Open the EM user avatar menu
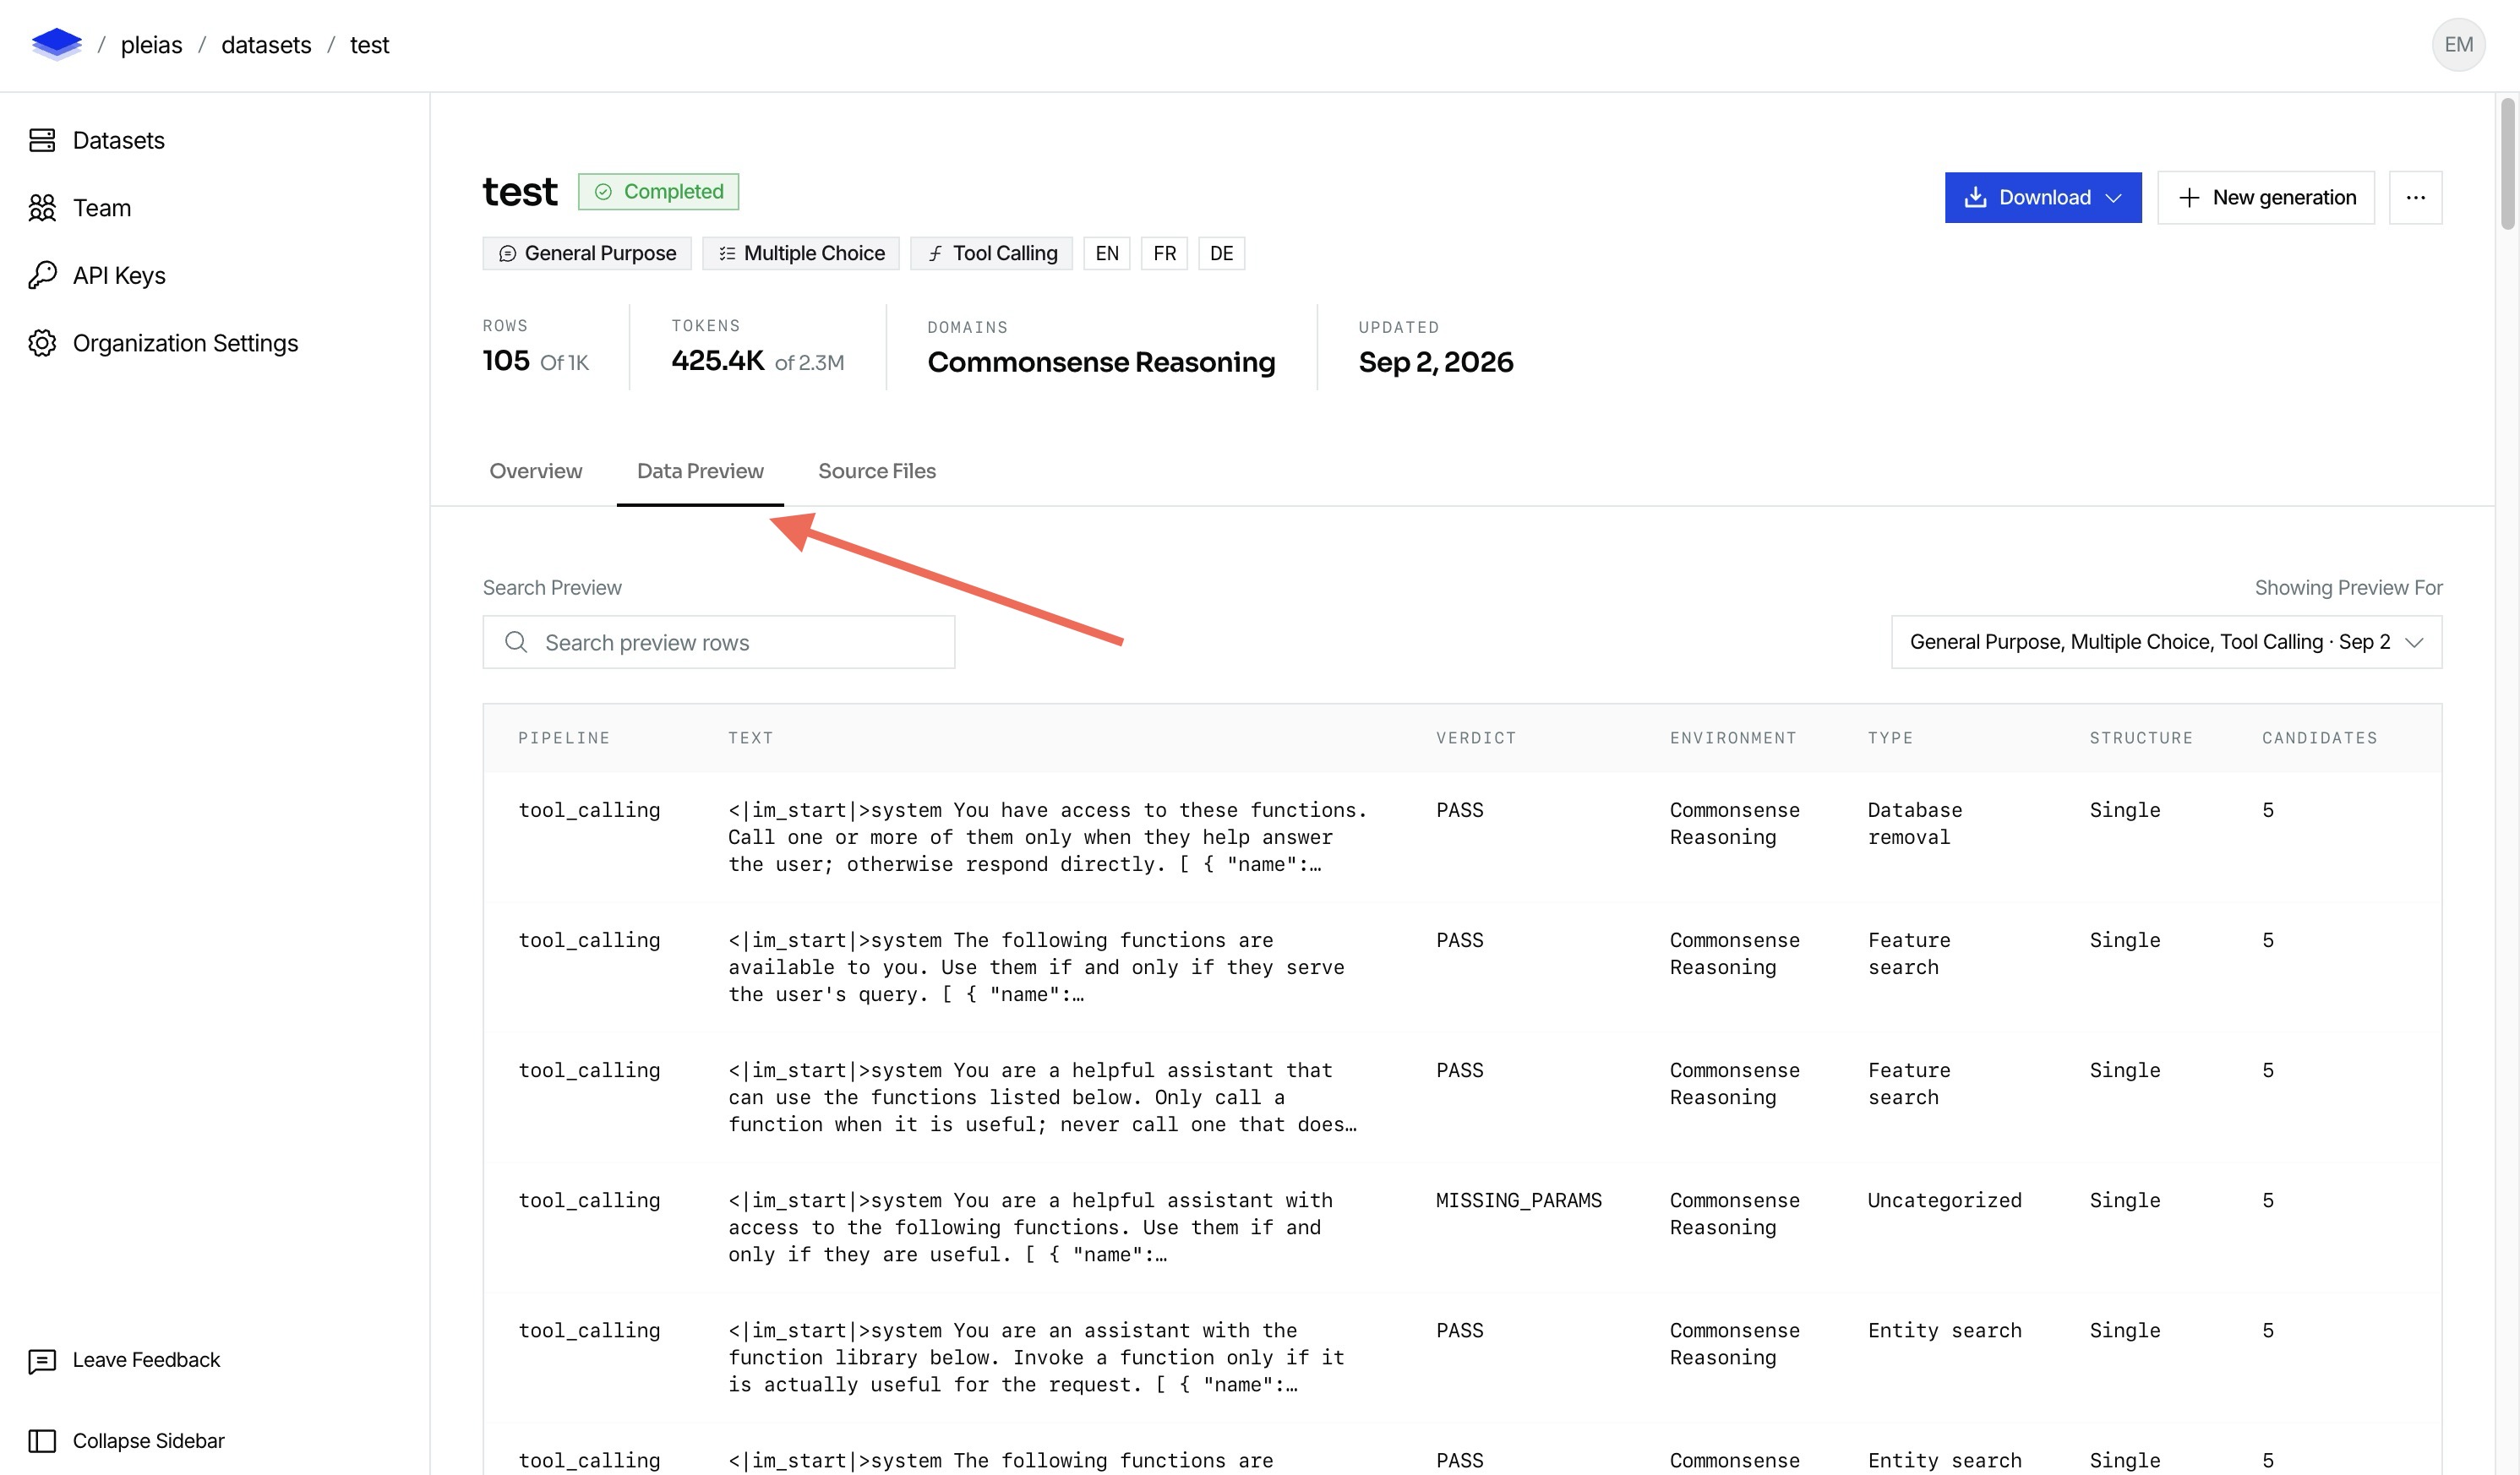This screenshot has height=1475, width=2520. 2458,44
